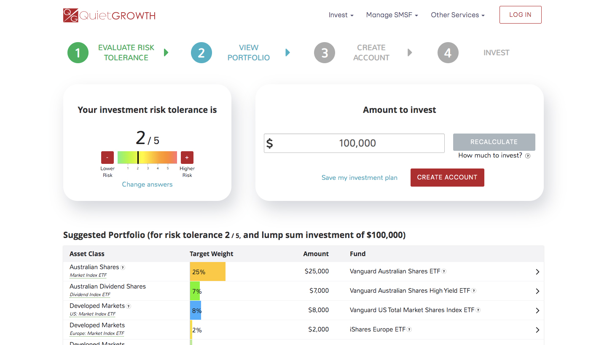Click the yellow 25% target weight bar
The image size is (607, 345).
(208, 272)
